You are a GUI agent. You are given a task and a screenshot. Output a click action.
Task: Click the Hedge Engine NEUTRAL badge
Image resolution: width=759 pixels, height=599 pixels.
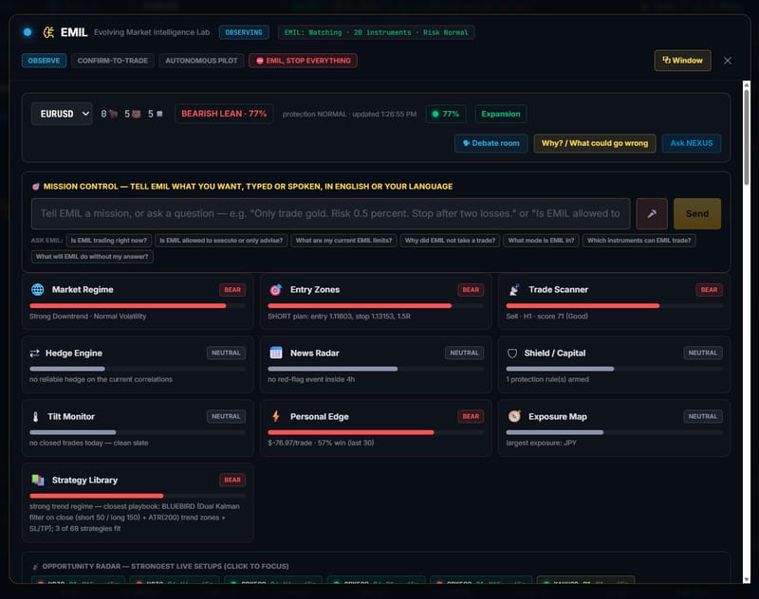pyautogui.click(x=226, y=353)
